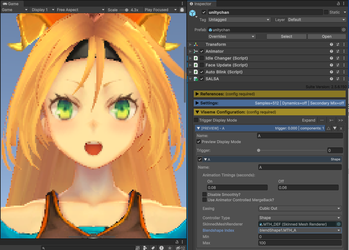Move viseme A up with the triangle icon
The width and height of the screenshot is (349, 250).
[x=328, y=128]
